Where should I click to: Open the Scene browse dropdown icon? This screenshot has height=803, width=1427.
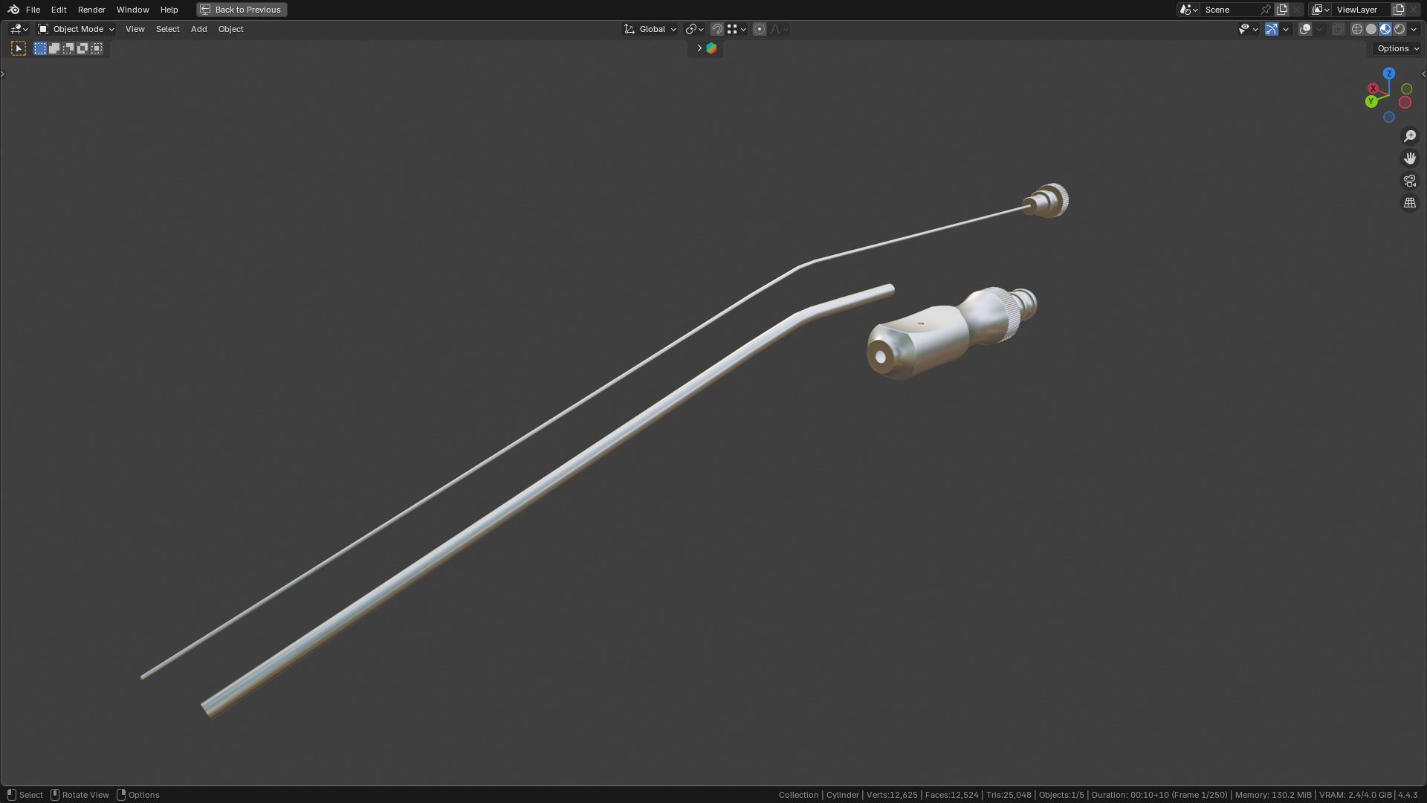coord(1188,10)
